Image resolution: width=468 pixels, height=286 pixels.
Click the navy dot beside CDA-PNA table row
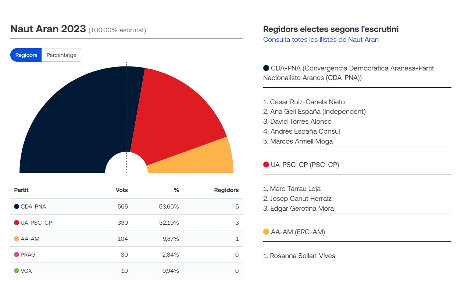click(17, 207)
